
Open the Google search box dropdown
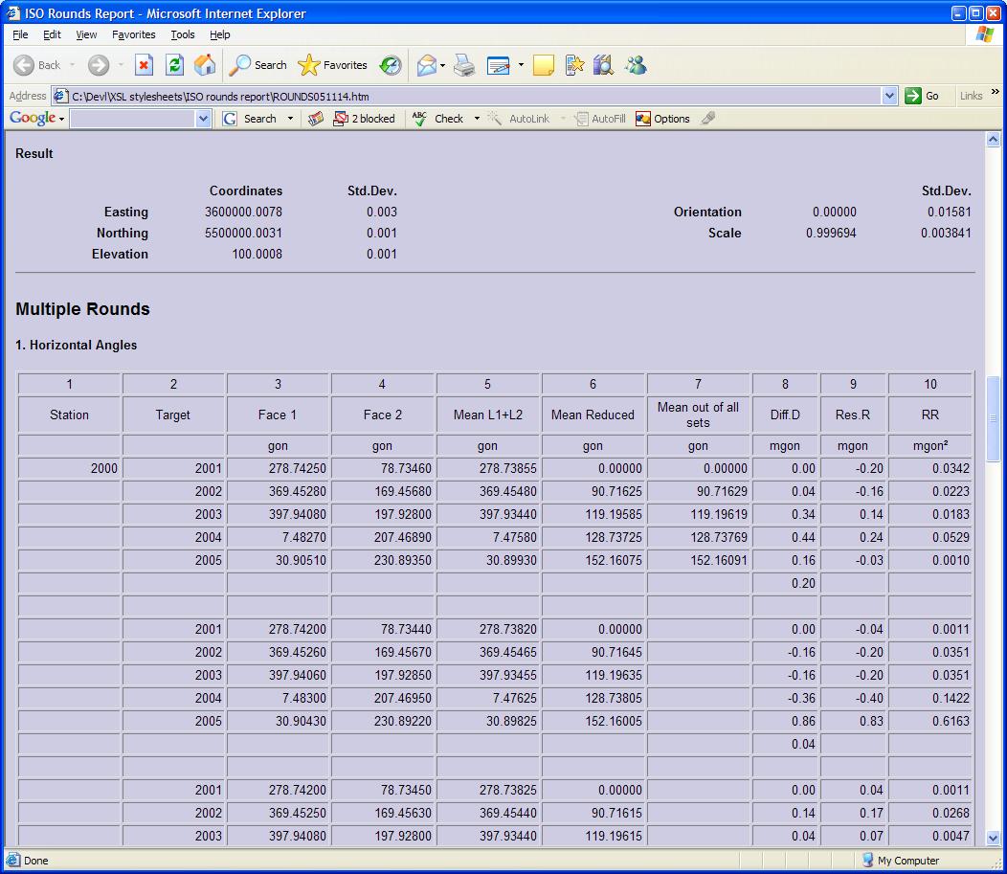(x=203, y=119)
